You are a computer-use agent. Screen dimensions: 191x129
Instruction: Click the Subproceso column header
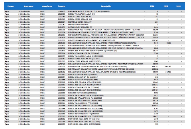click(x=27, y=6)
